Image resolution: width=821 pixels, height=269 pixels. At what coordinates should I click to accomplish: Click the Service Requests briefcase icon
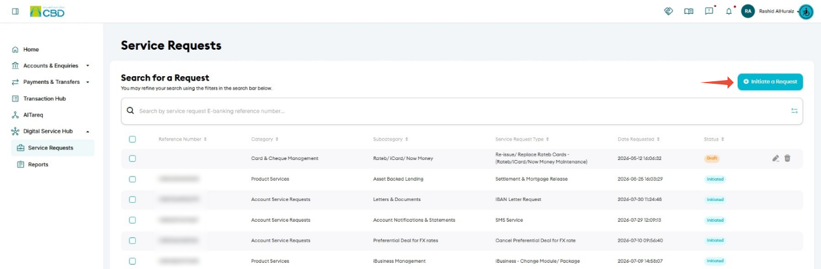tap(21, 148)
